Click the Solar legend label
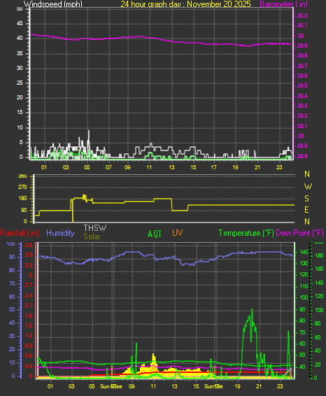This screenshot has width=326, height=396. coord(92,236)
